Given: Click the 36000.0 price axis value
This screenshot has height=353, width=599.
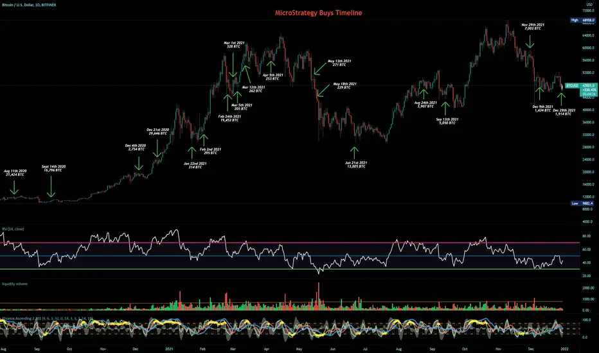Looking at the screenshot, I should 588,123.
